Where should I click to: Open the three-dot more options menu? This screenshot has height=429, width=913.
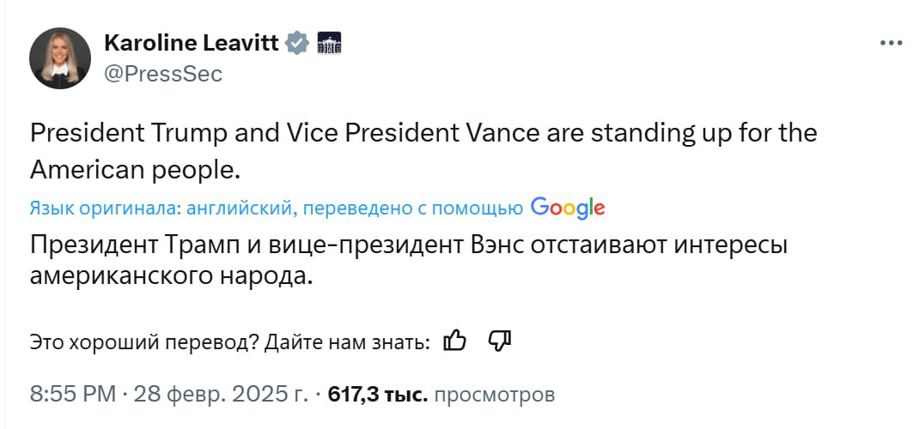tap(890, 44)
